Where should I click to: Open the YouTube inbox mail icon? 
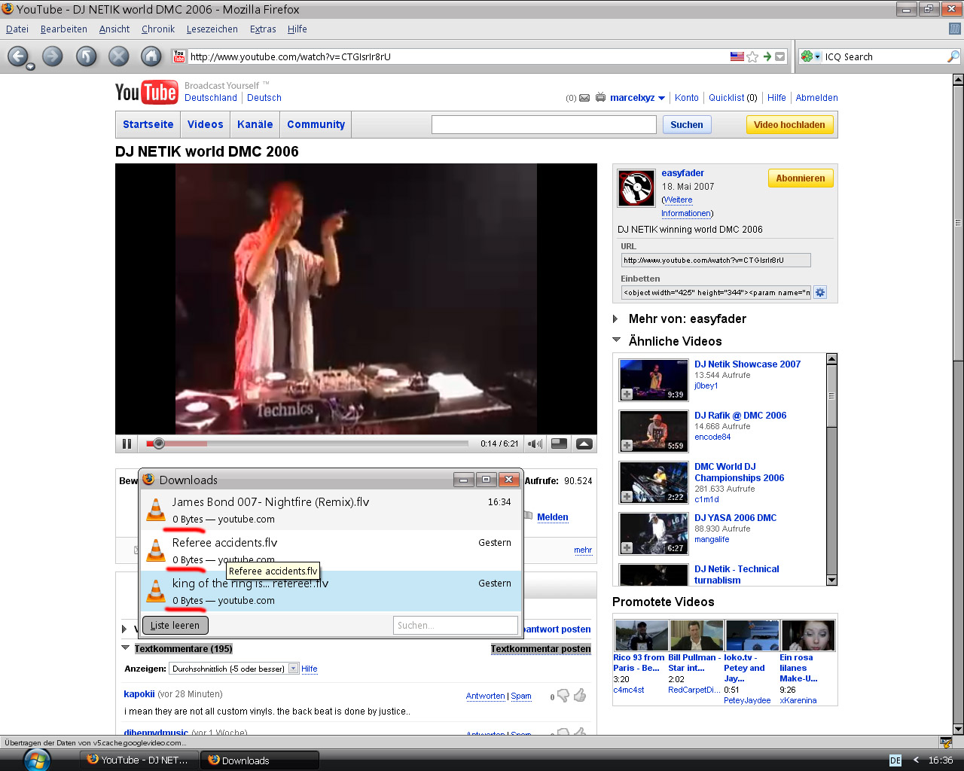pos(584,98)
